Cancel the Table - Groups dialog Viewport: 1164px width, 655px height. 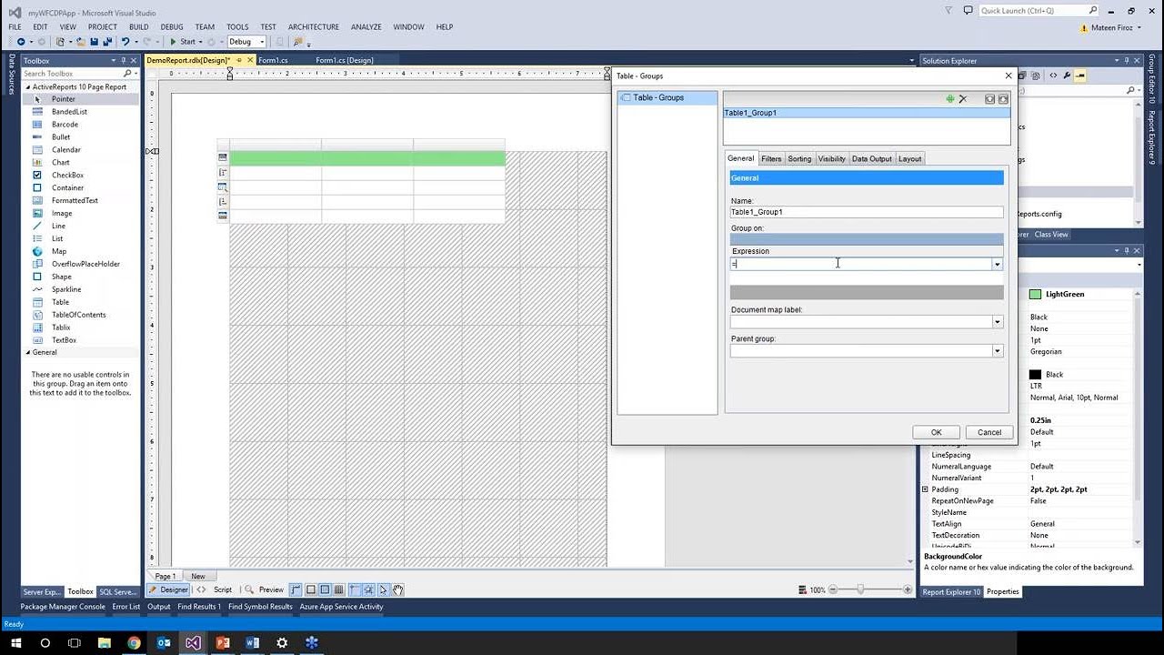coord(989,433)
